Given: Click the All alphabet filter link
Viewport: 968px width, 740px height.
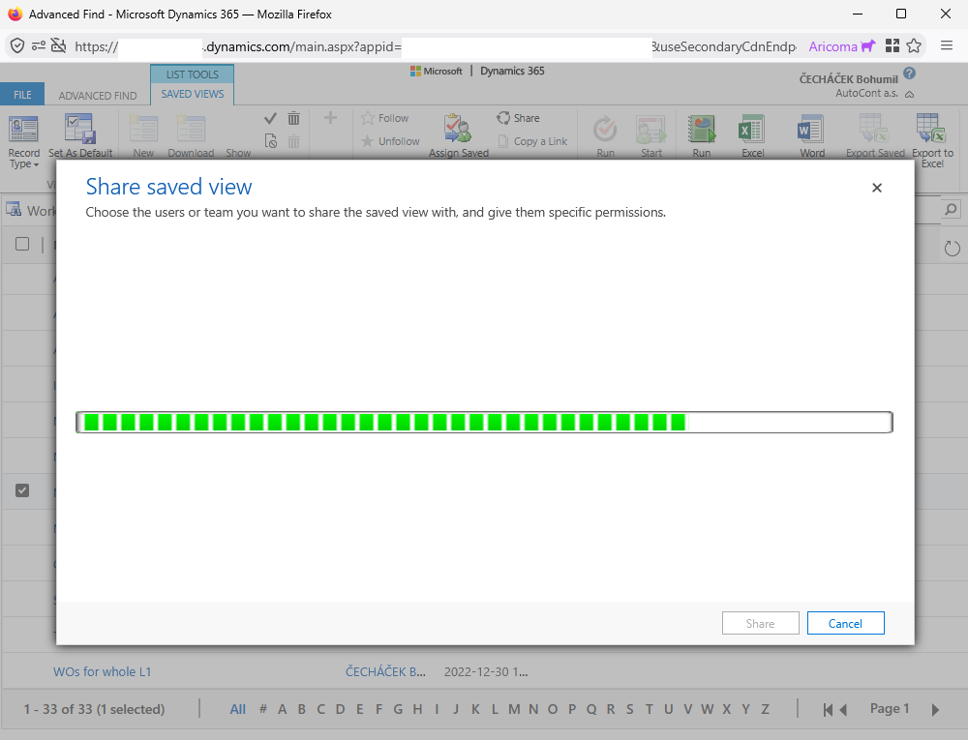Looking at the screenshot, I should point(238,709).
